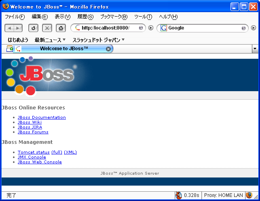Expand the スラッシュドット ジャパン bookmark folder
Screen dimensions: 260x201
tap(98, 40)
